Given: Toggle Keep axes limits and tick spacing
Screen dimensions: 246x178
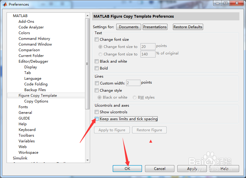Looking at the screenshot, I should (97, 119).
